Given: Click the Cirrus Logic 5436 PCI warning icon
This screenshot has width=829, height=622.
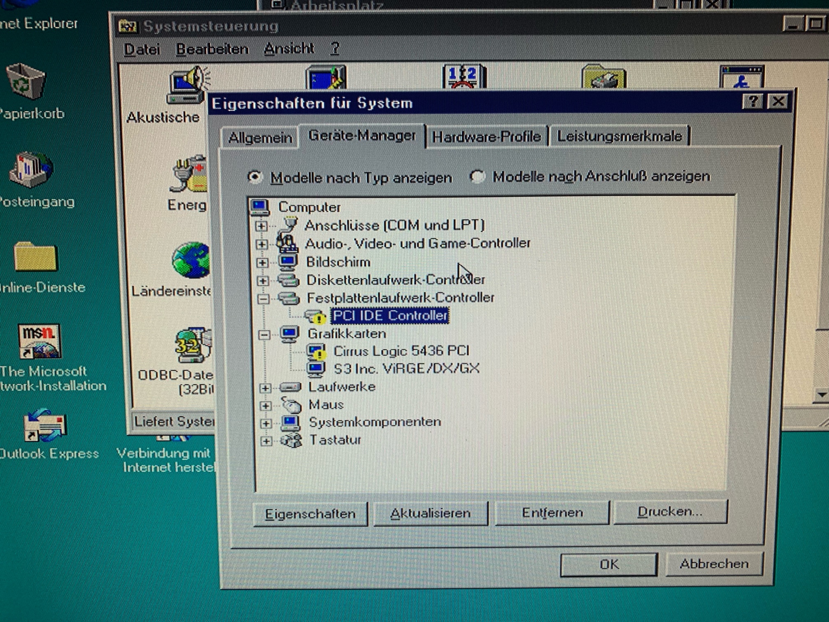Looking at the screenshot, I should (x=316, y=352).
